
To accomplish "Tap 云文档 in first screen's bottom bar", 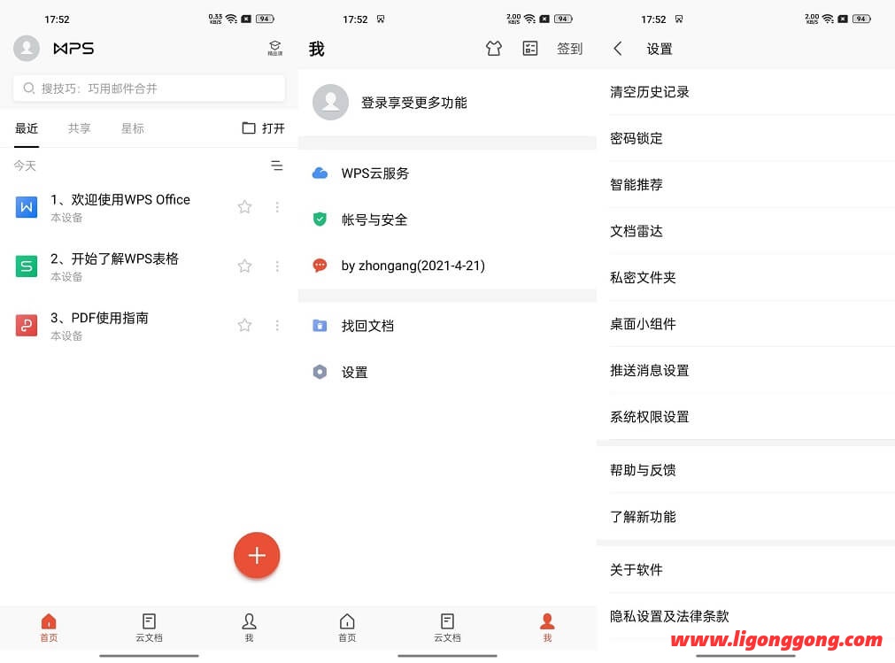I will pos(149,628).
